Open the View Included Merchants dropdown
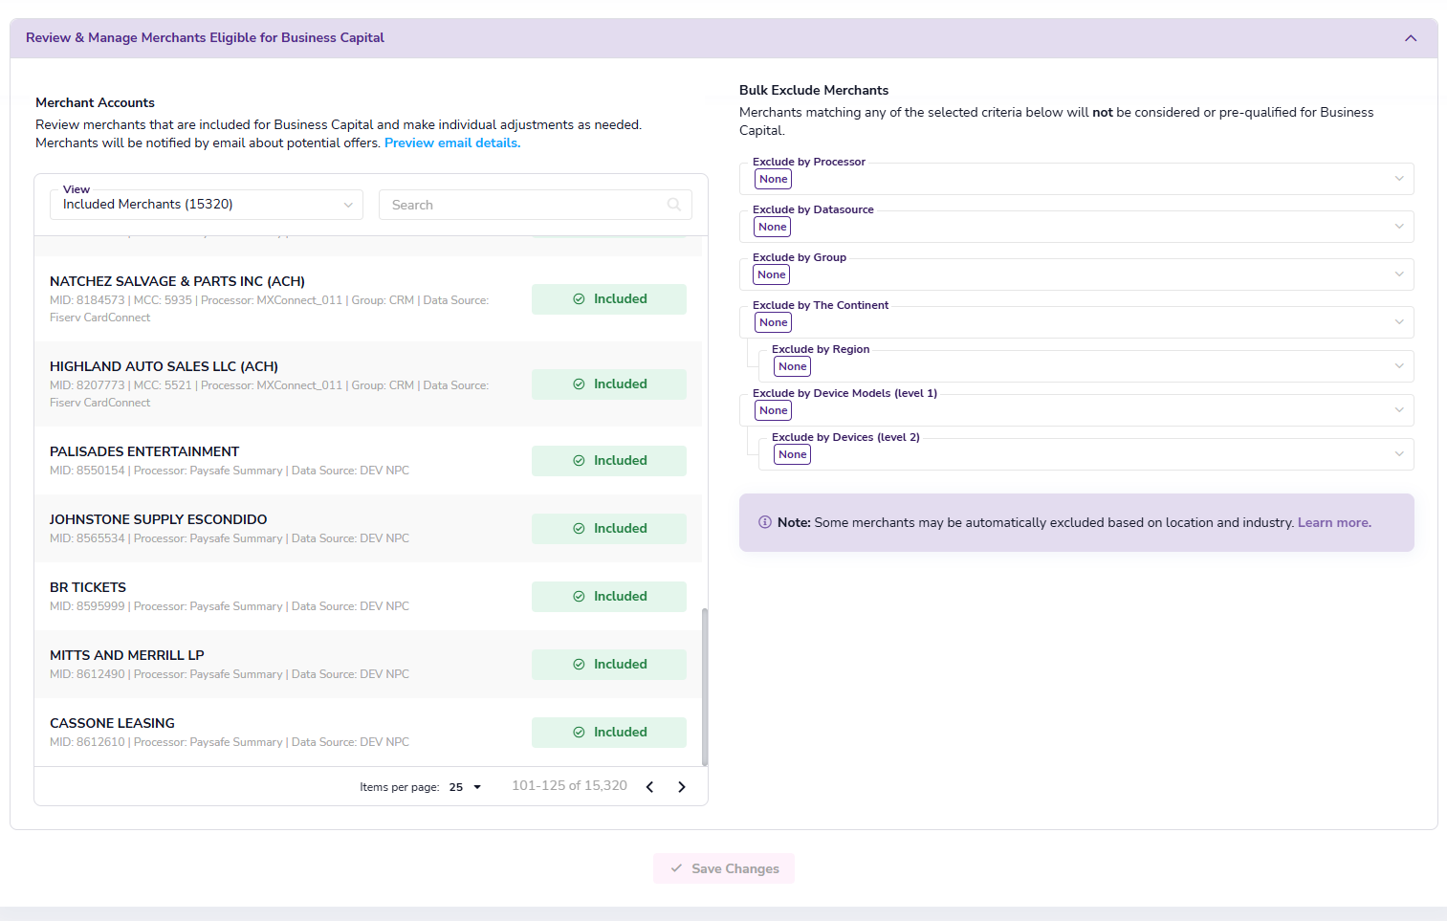1447x921 pixels. [x=207, y=205]
